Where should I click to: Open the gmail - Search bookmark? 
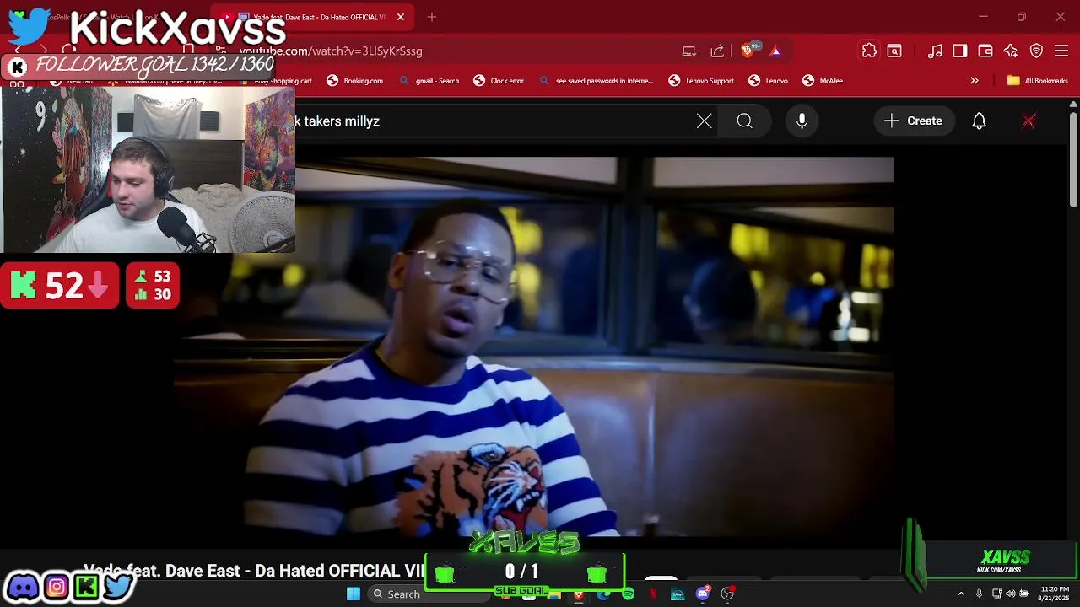click(429, 81)
